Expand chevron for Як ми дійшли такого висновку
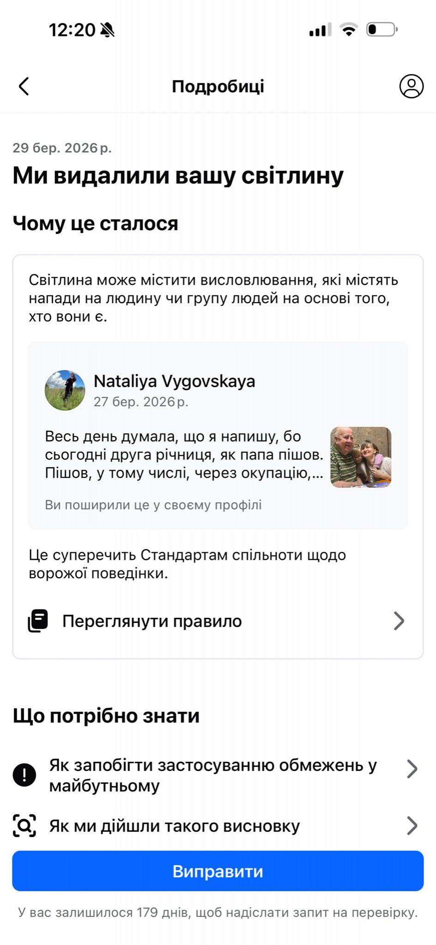 coord(412,825)
